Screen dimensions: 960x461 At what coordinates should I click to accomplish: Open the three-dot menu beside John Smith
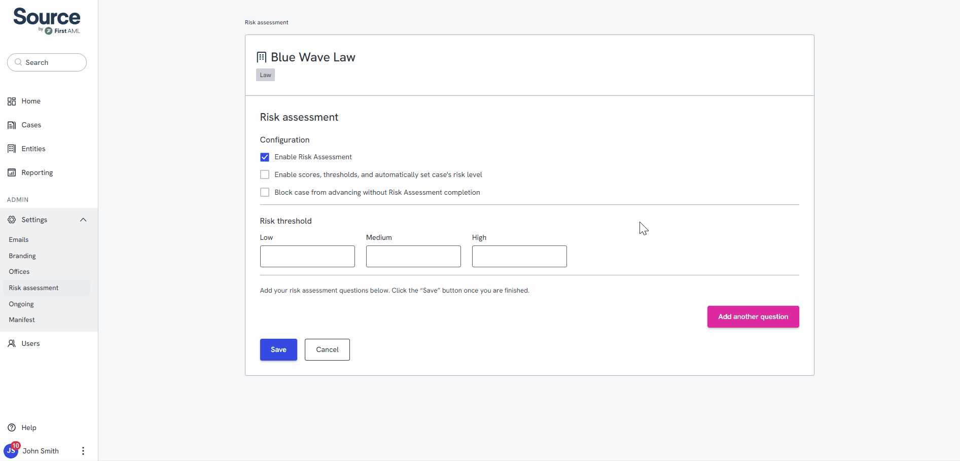pyautogui.click(x=83, y=451)
